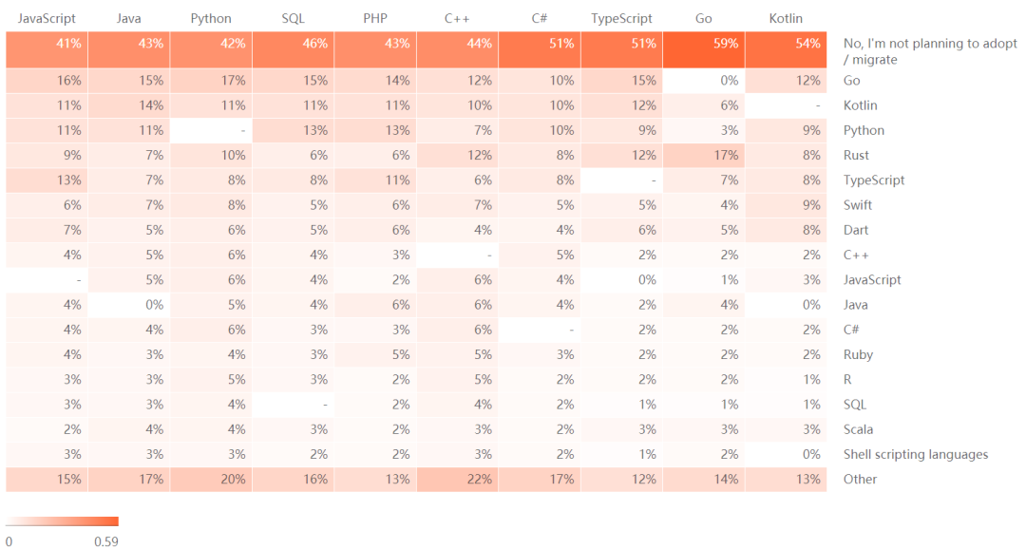Click the C# column header
This screenshot has width=1026, height=549.
pyautogui.click(x=540, y=19)
